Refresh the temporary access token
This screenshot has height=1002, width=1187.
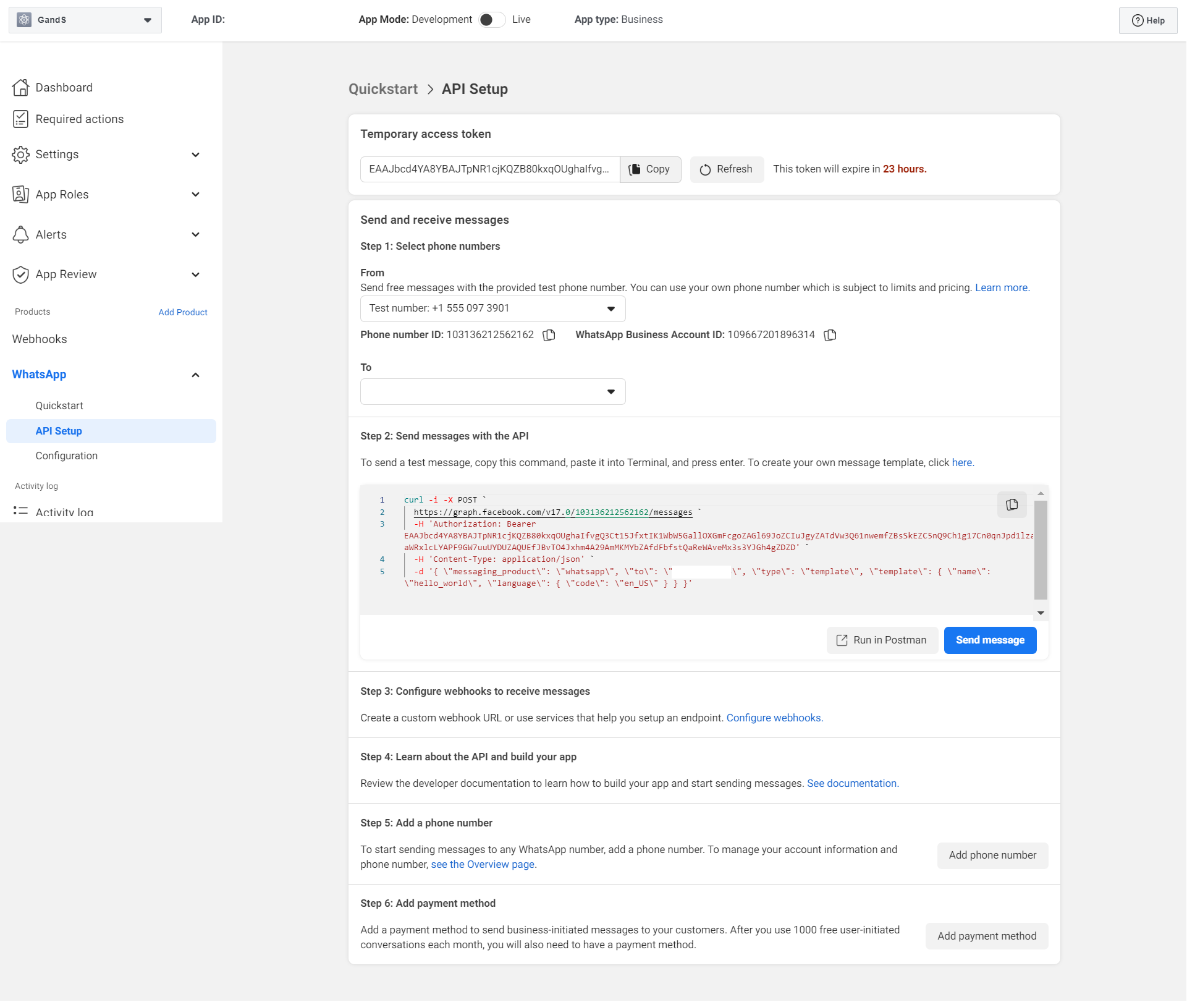point(727,169)
